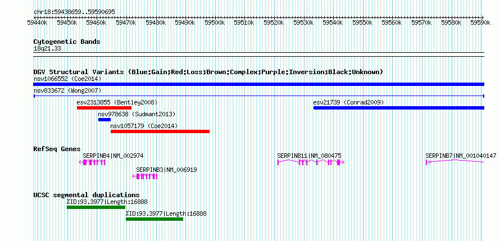Click the 59480k ruler tick label

tap(157, 22)
